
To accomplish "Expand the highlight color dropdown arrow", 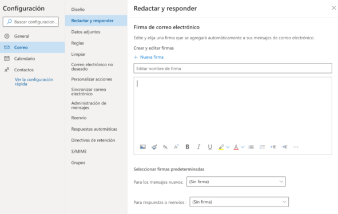I will [x=228, y=147].
